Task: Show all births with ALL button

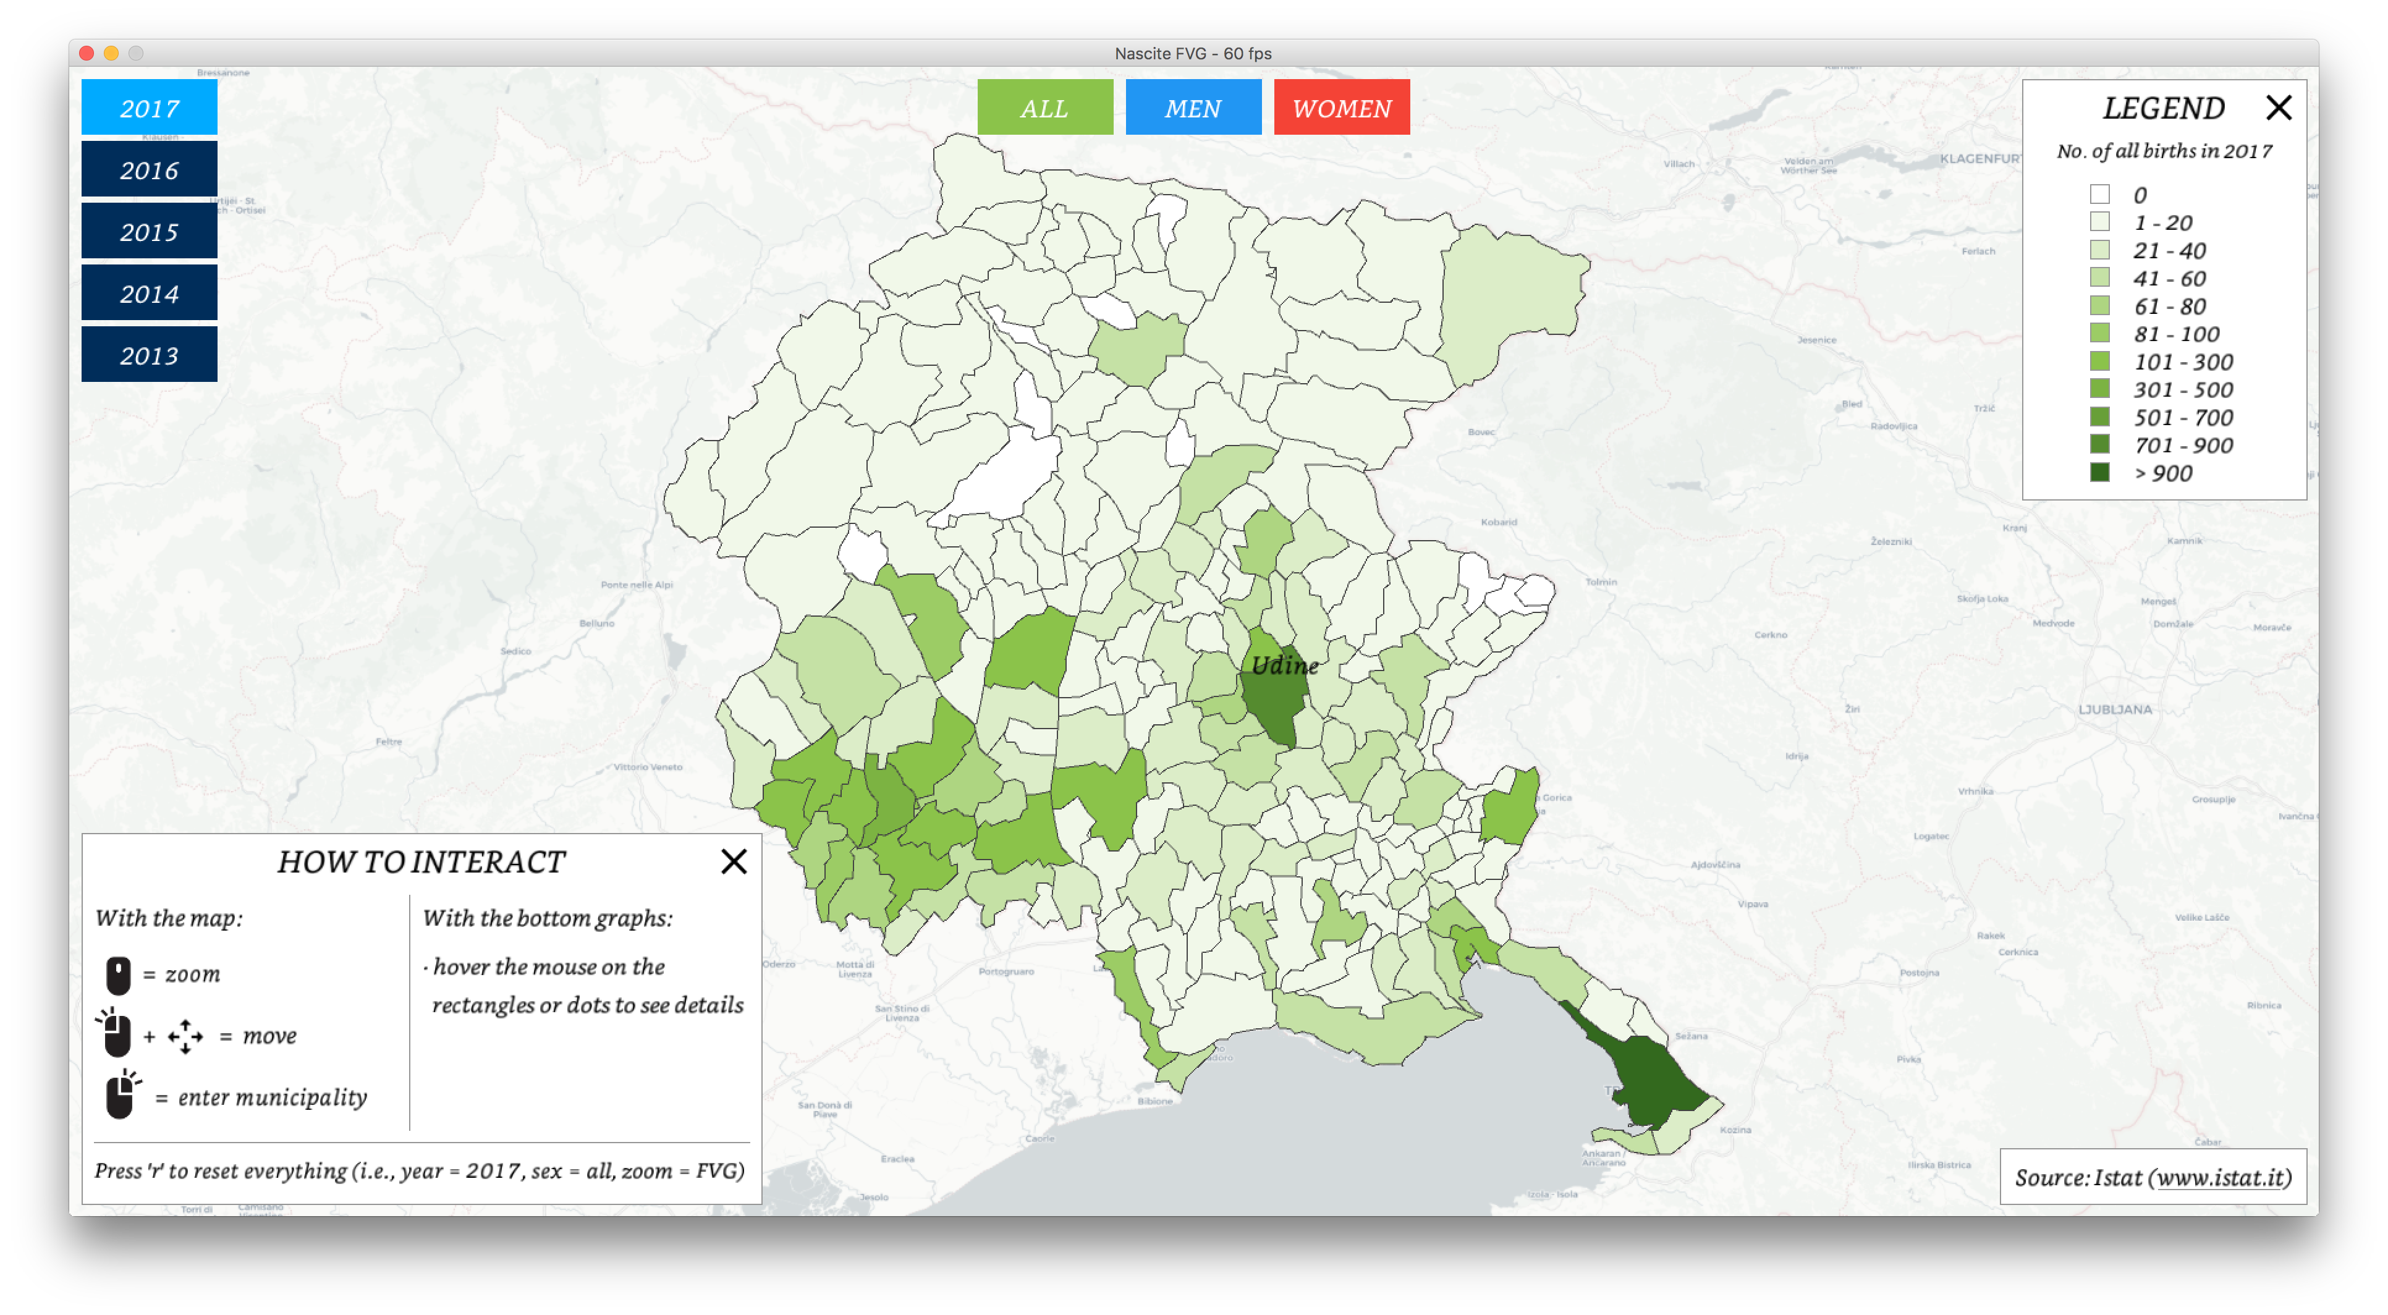Action: (1044, 108)
